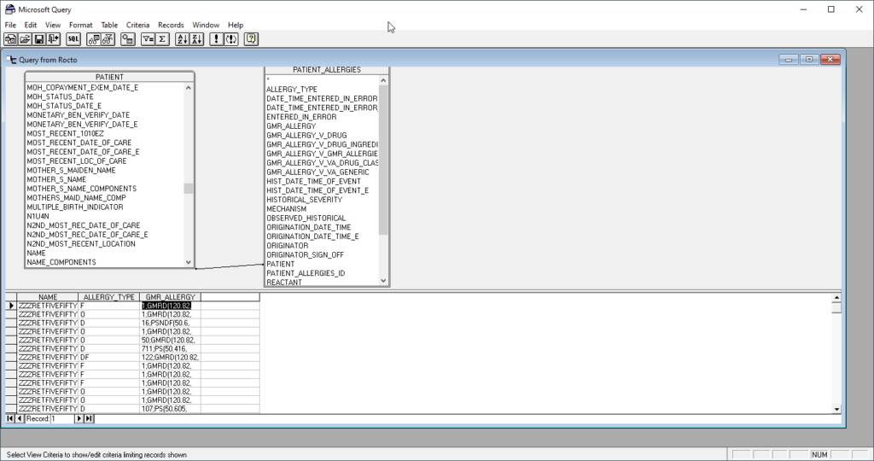
Task: Click the Criteria Equals funnel icon
Action: [x=148, y=39]
